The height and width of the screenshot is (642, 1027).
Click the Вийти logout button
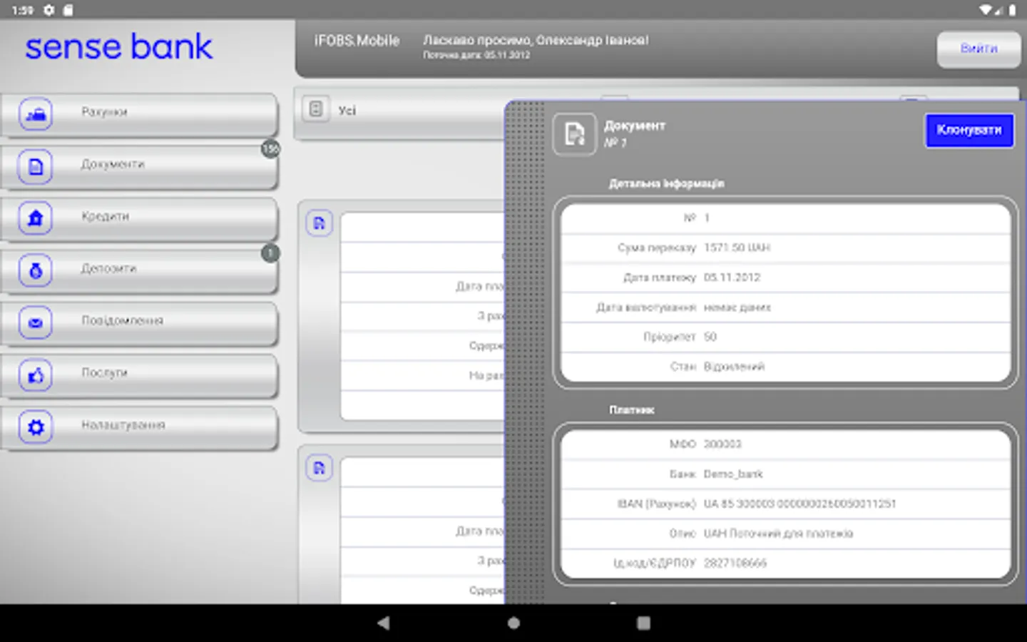pyautogui.click(x=979, y=49)
